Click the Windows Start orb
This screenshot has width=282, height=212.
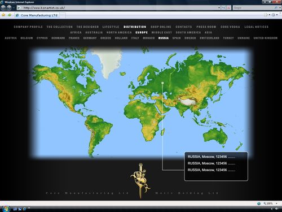click(x=6, y=209)
